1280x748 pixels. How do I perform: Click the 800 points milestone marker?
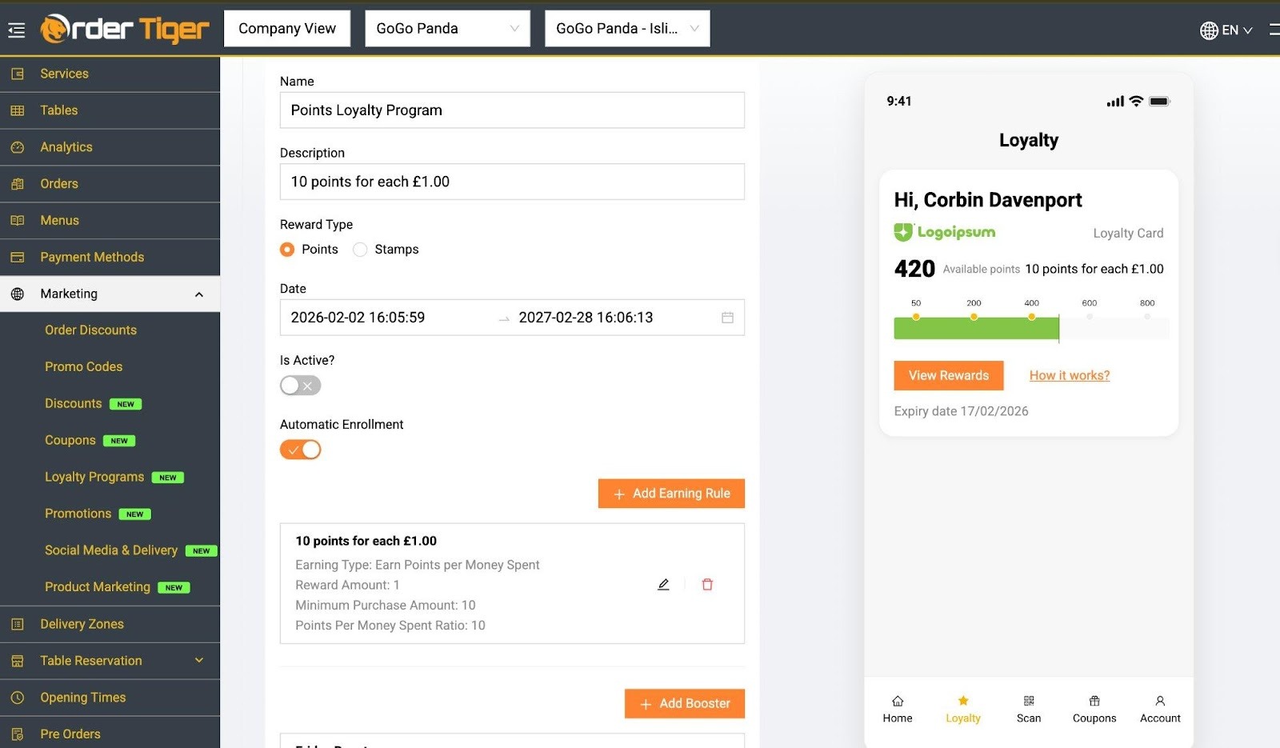pos(1147,316)
